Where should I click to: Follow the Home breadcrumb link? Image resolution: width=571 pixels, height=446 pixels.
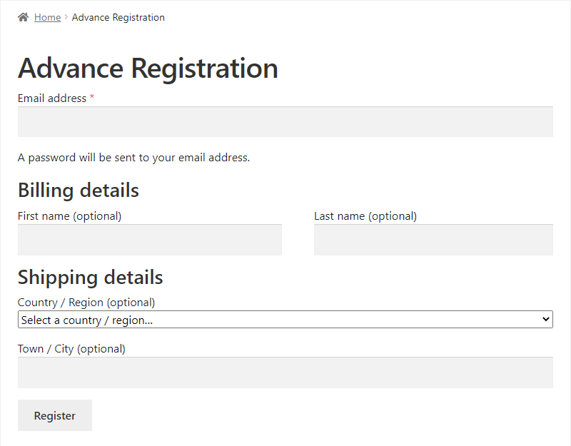[47, 17]
